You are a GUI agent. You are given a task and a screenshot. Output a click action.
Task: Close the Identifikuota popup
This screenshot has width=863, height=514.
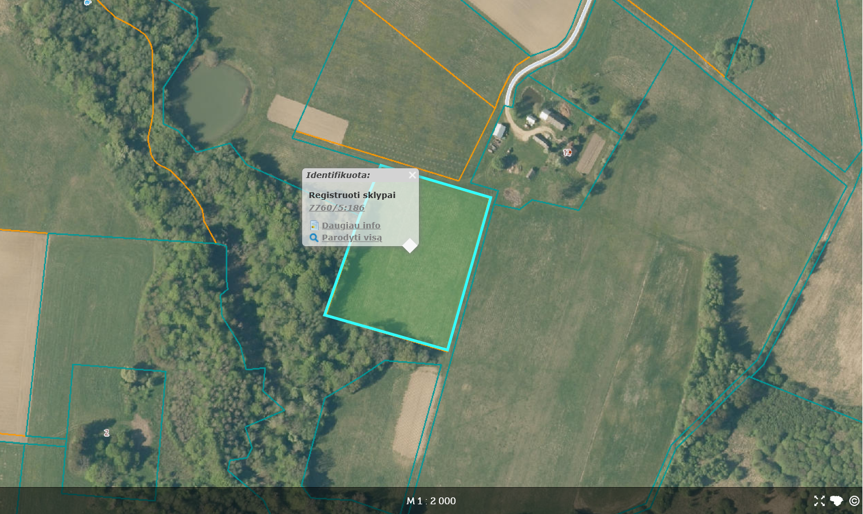pyautogui.click(x=412, y=175)
